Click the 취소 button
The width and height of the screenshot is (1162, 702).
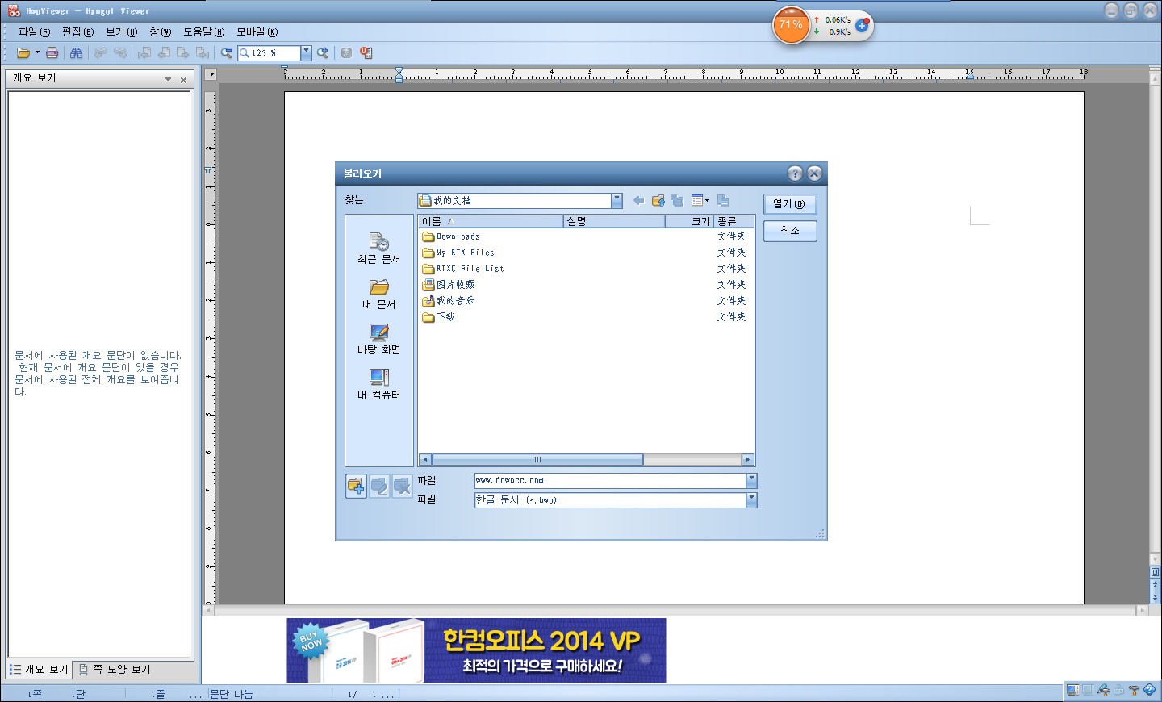pos(789,231)
